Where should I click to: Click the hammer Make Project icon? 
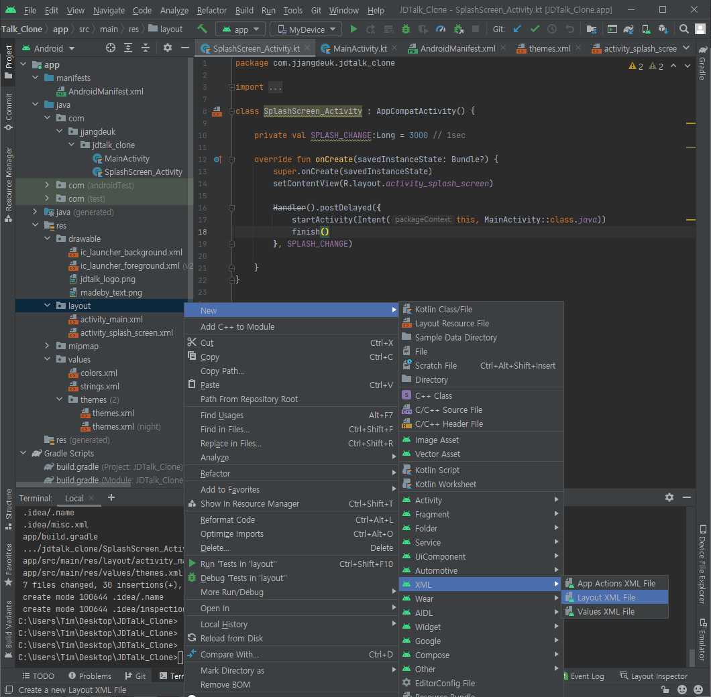coord(203,29)
